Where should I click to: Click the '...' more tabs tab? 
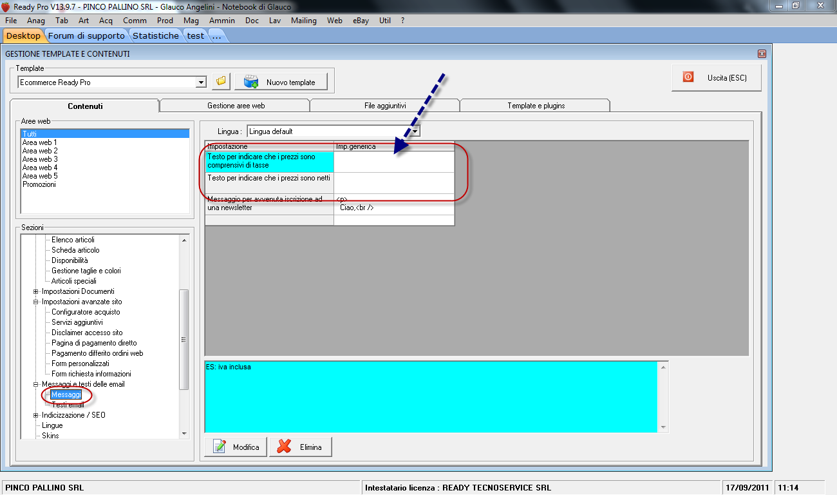coord(217,35)
